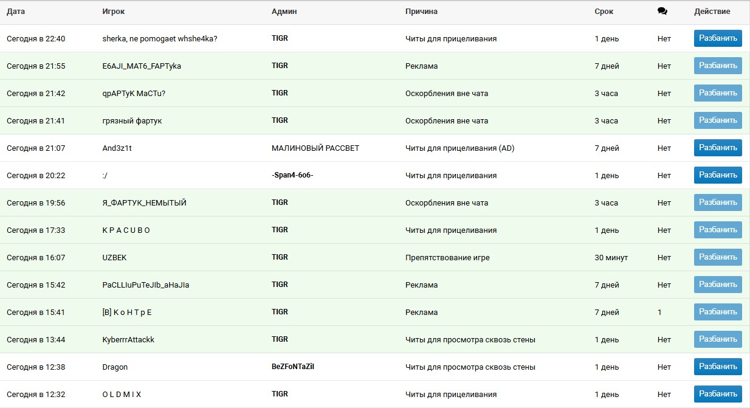Click admin name BeZFoNTaZil
The height and width of the screenshot is (408, 750).
292,367
